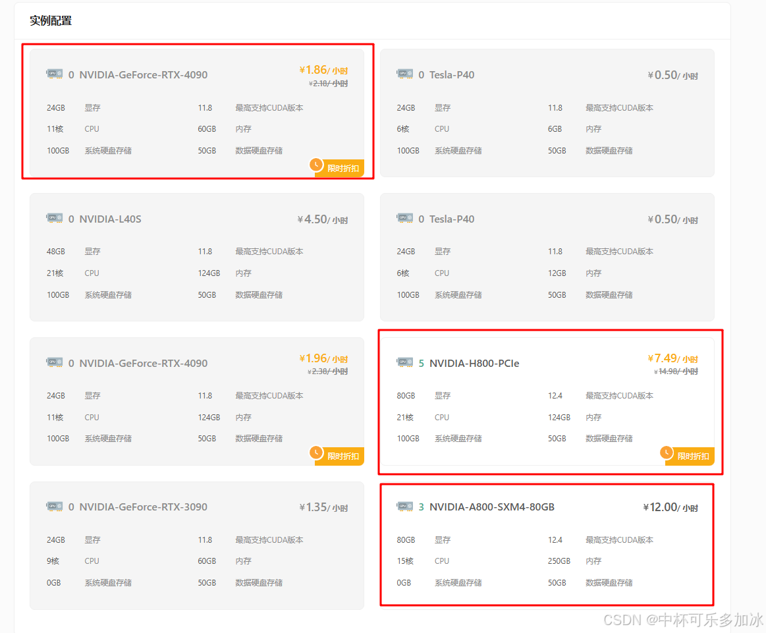Click the GPU icon beside NVIDIA-L40S

(x=55, y=218)
